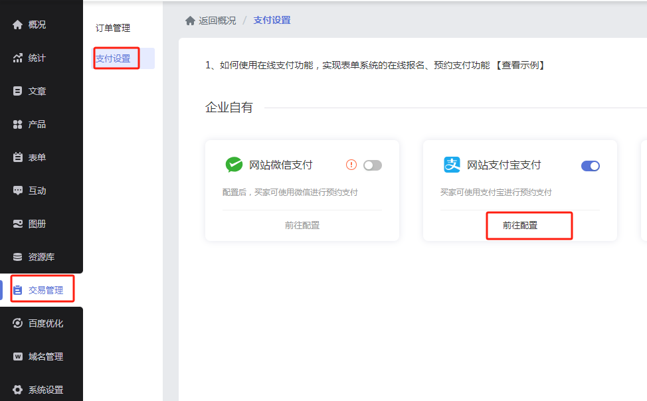Screen dimensions: 647x401
Task: Click the 网站微信支付 card title
Action: click(280, 165)
